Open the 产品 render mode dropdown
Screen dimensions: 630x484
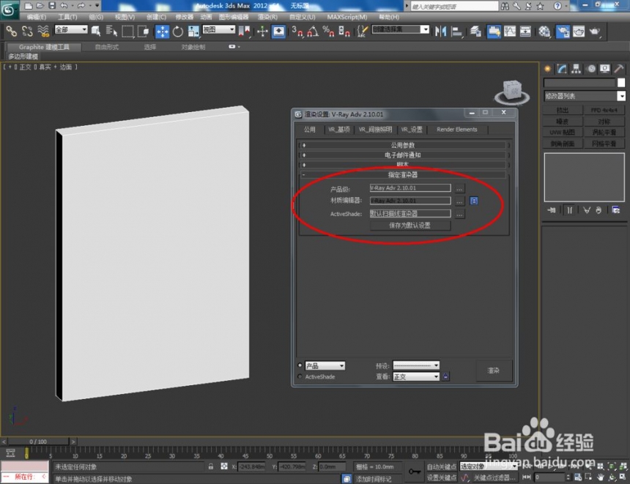[325, 365]
